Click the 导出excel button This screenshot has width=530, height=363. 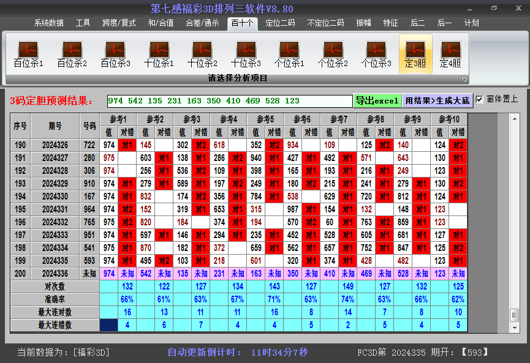pos(377,100)
